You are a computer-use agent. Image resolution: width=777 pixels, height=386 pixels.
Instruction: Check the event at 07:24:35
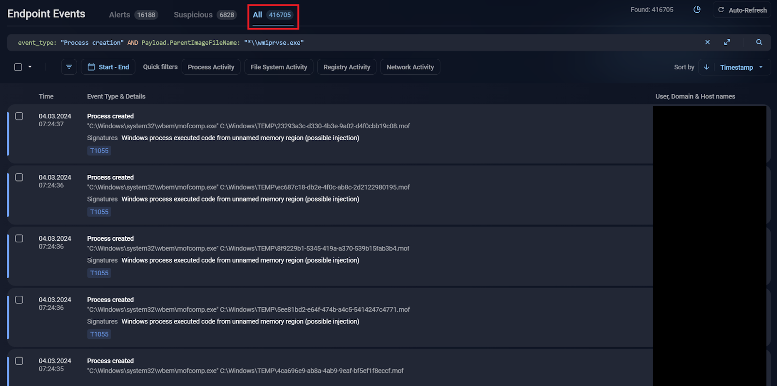tap(19, 361)
